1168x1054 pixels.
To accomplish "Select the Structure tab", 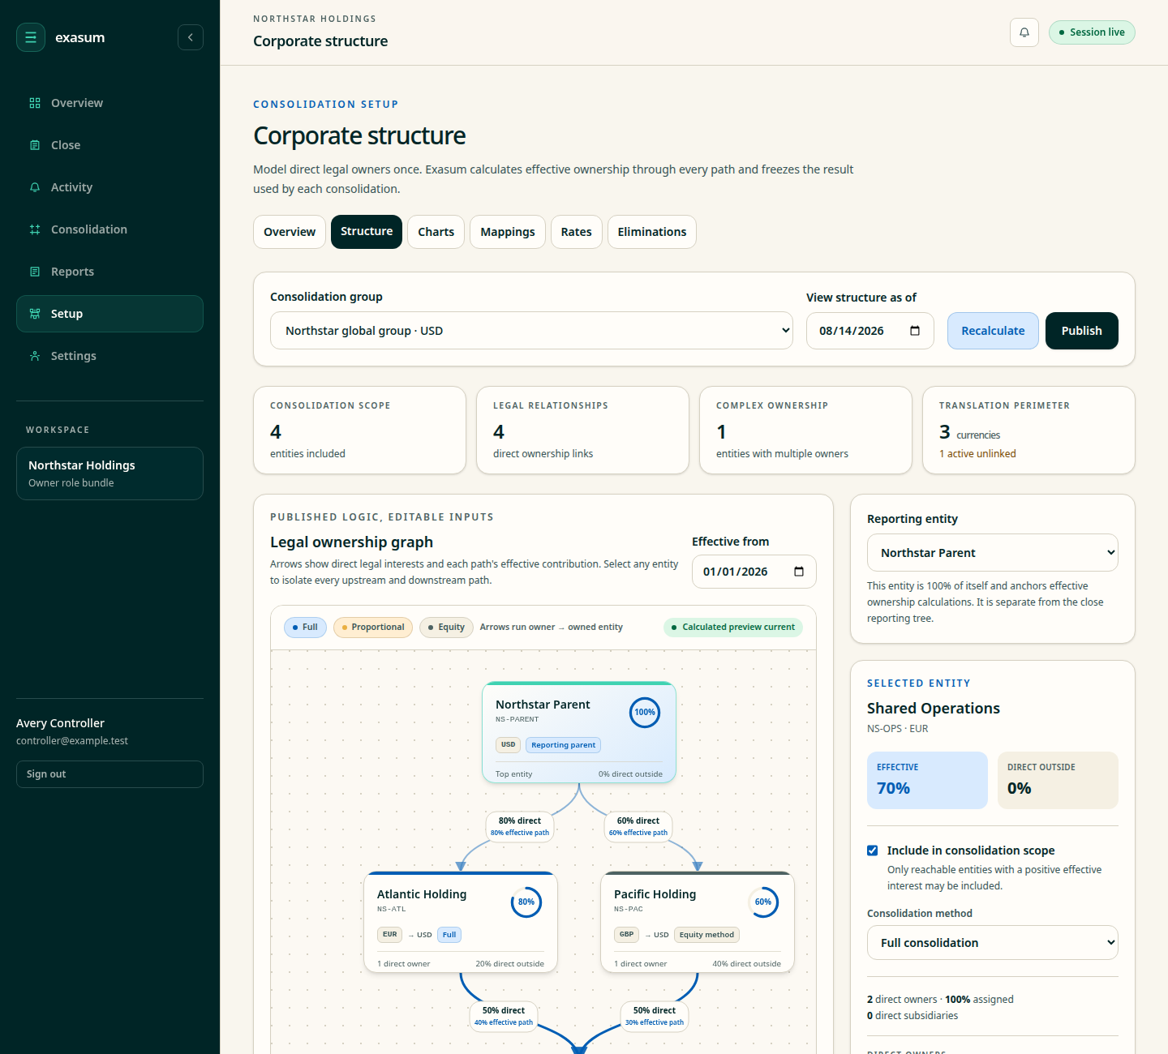I will pyautogui.click(x=367, y=232).
